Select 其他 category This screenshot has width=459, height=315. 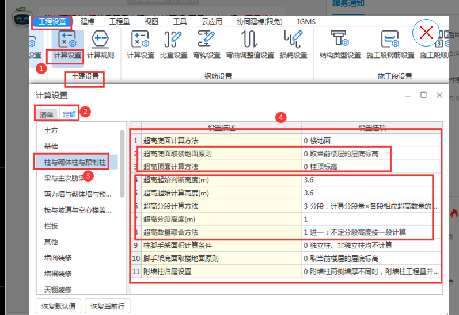pos(51,241)
